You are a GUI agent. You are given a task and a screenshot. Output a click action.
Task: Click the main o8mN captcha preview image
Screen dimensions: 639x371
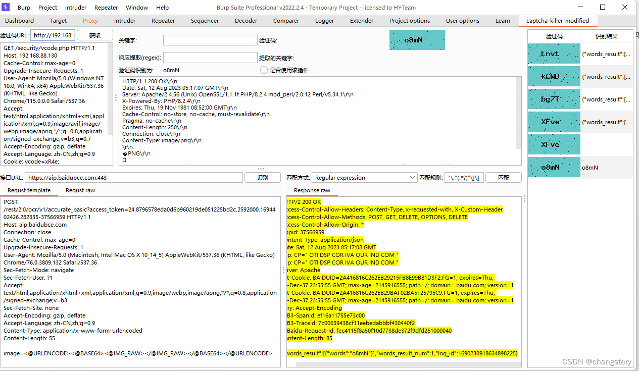click(x=417, y=40)
